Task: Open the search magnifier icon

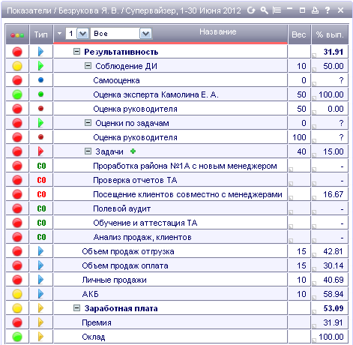Action: 264,10
